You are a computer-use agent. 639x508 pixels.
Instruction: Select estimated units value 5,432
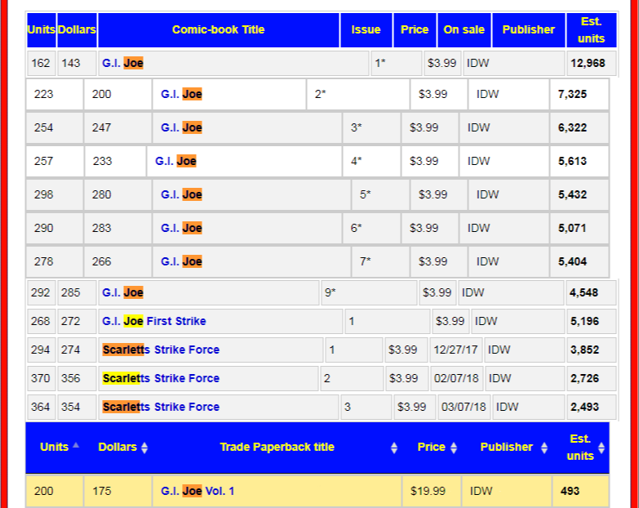point(572,194)
